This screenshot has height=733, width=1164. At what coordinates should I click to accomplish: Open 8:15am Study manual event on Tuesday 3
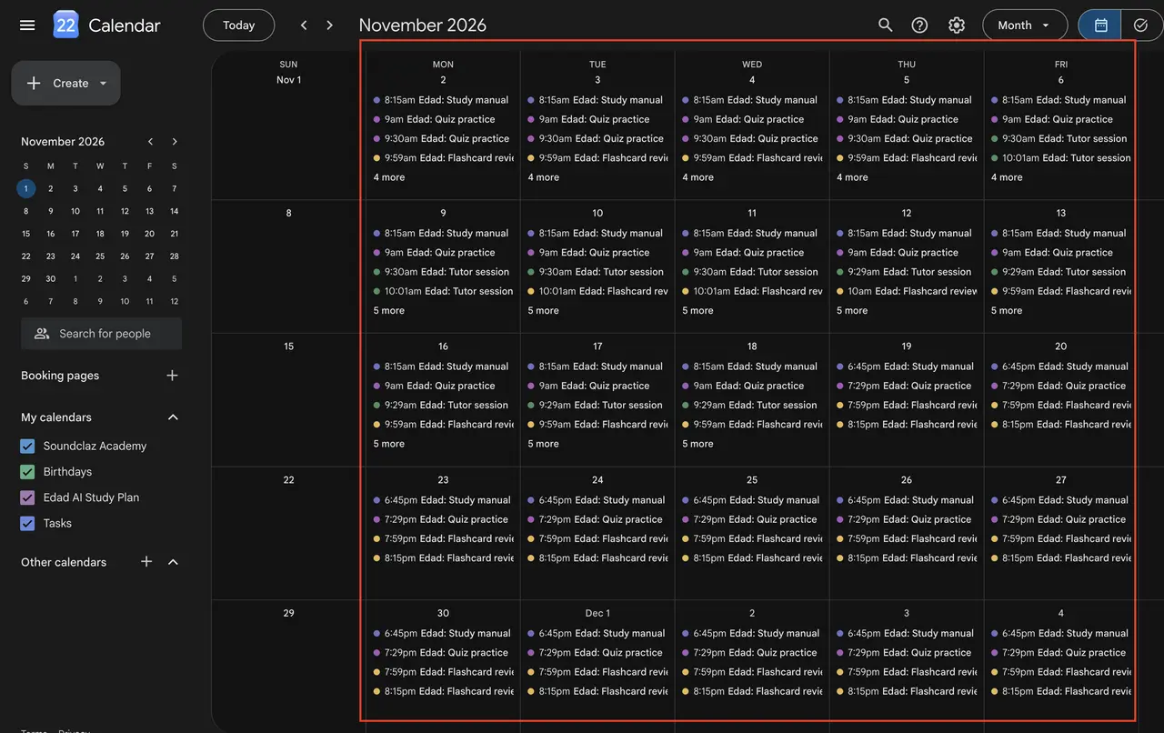point(597,100)
